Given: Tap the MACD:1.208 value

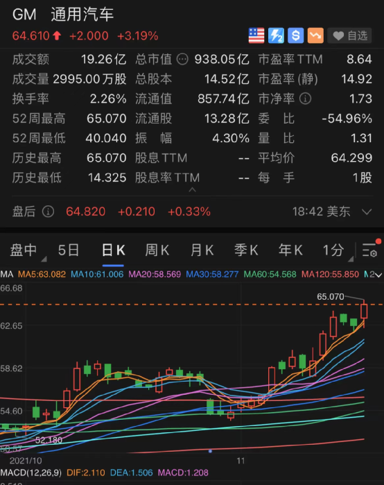Looking at the screenshot, I should (x=183, y=473).
